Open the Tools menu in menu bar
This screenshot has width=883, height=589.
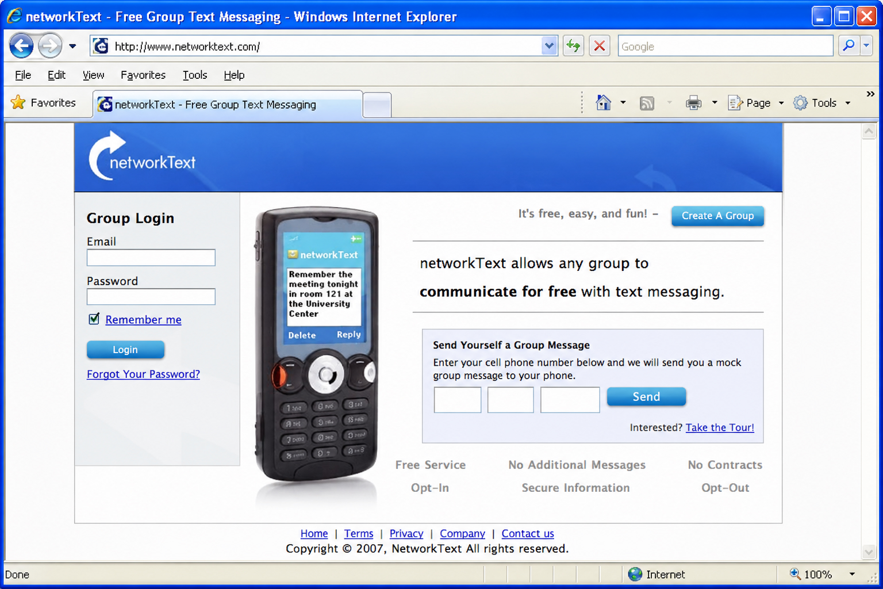195,75
